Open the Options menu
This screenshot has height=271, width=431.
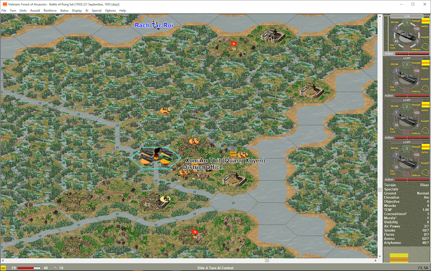coord(110,11)
